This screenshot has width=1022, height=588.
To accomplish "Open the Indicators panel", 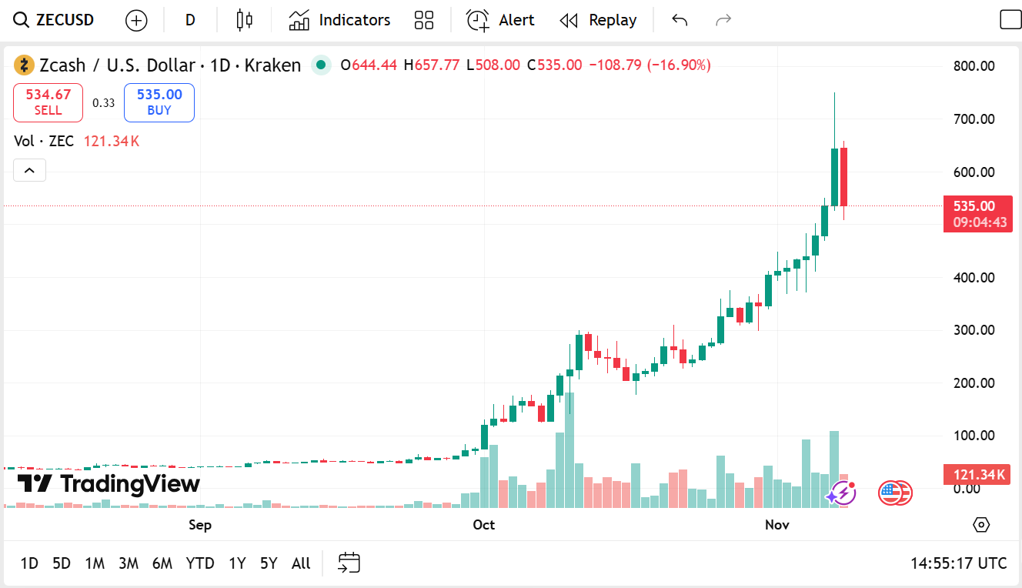I will click(x=339, y=20).
